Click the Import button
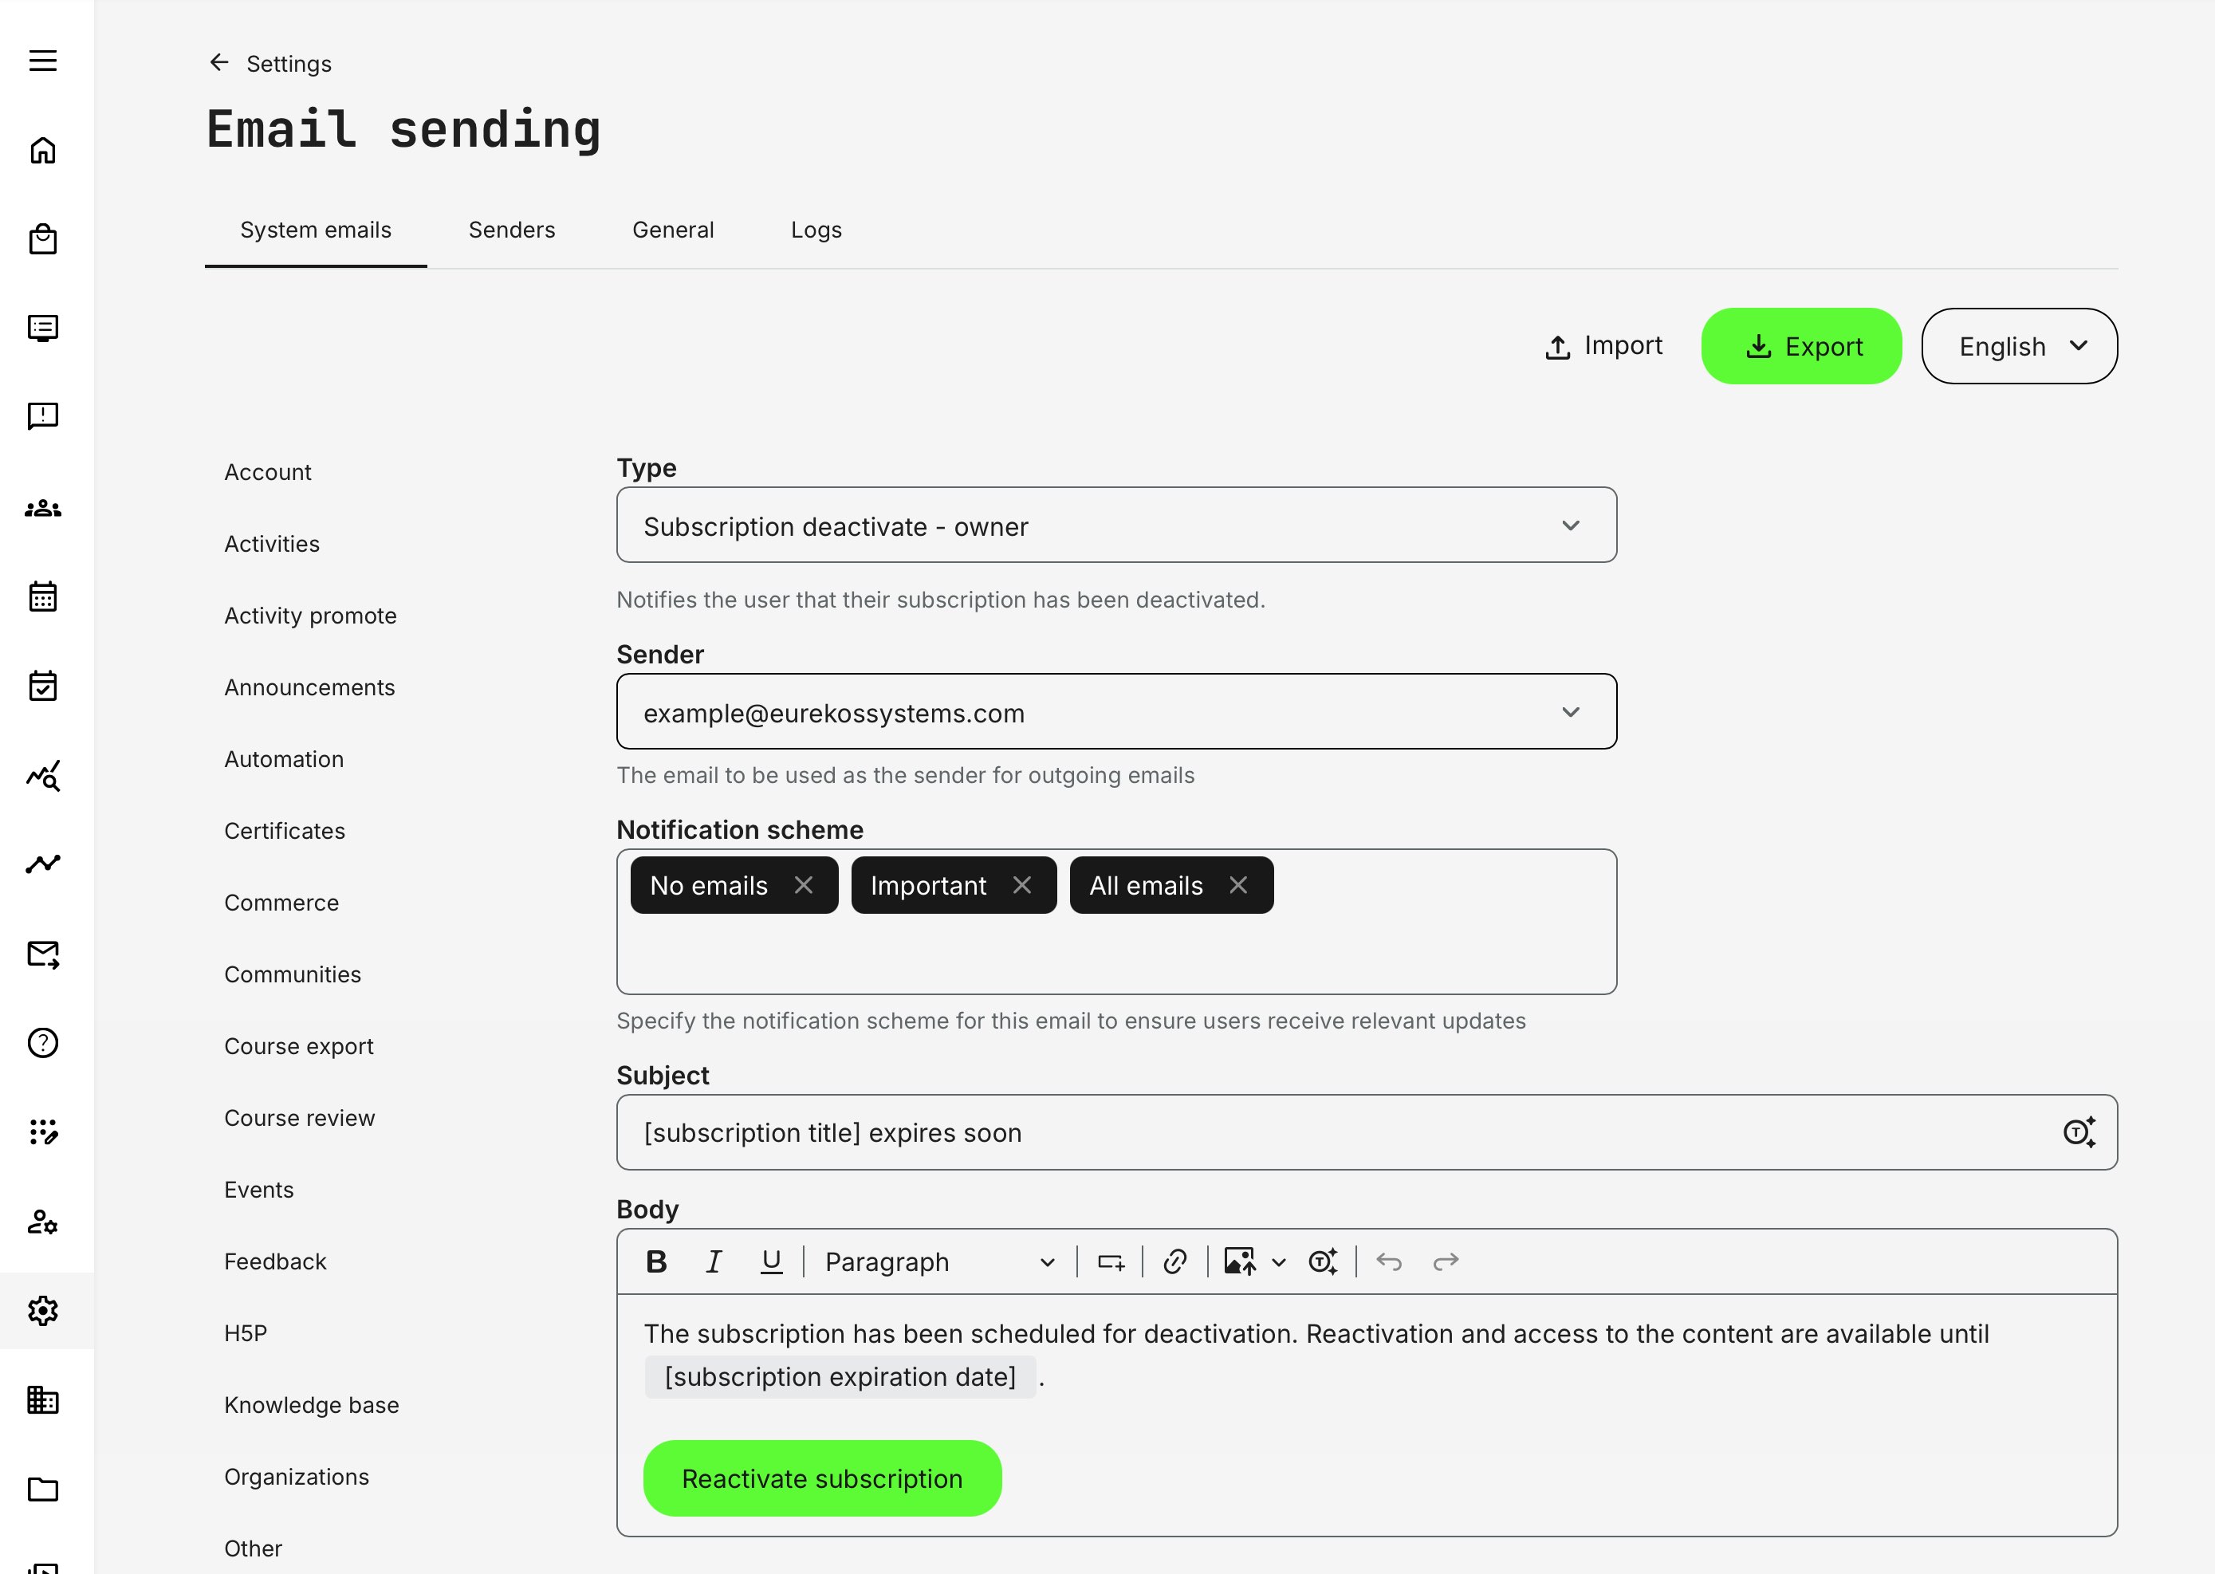 click(x=1603, y=346)
